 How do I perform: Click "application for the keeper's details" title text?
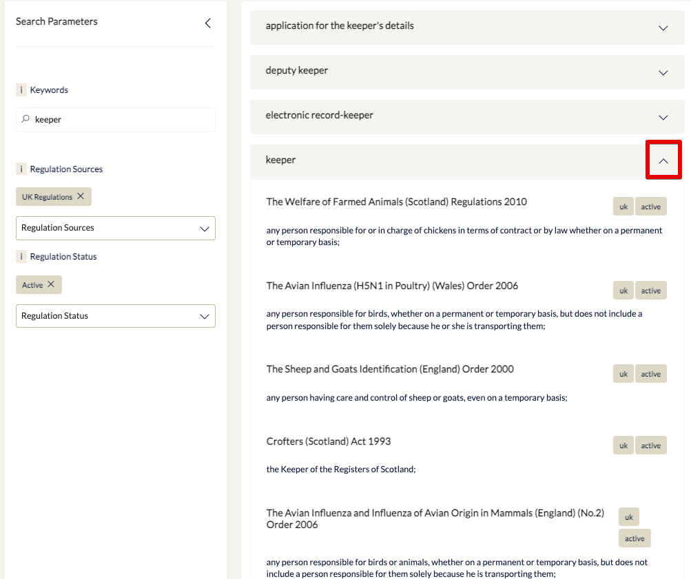(x=340, y=25)
